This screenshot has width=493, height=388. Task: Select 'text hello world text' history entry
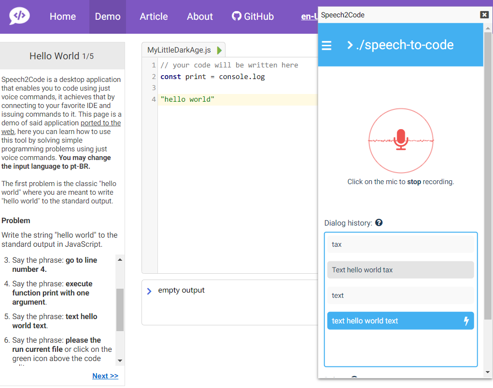(x=400, y=321)
